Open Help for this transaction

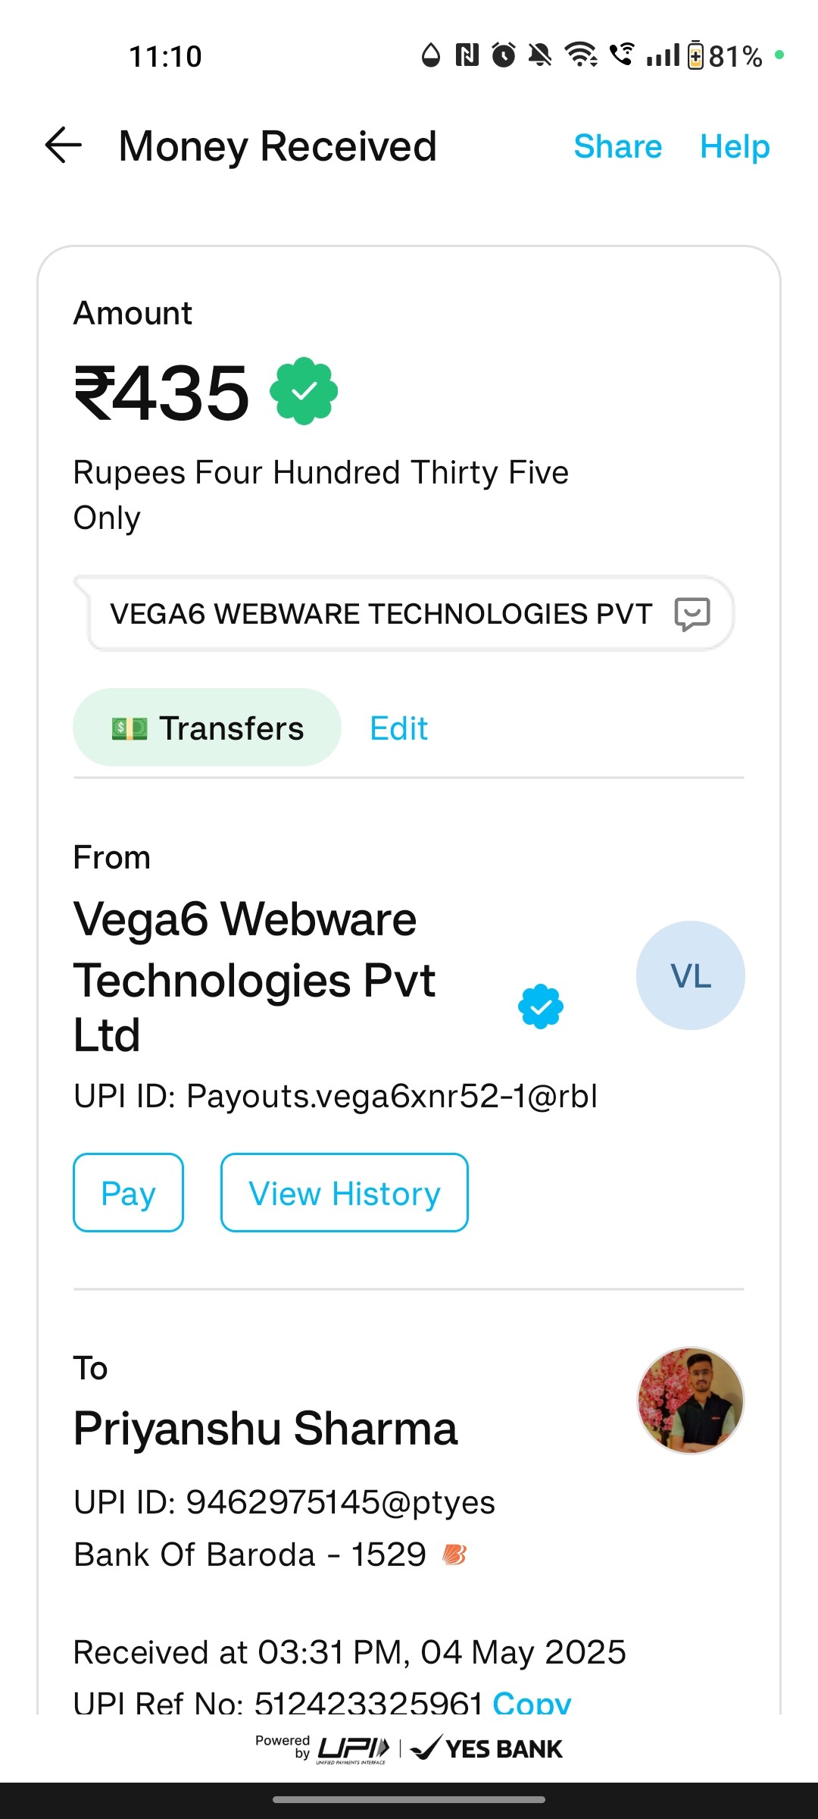pos(735,146)
